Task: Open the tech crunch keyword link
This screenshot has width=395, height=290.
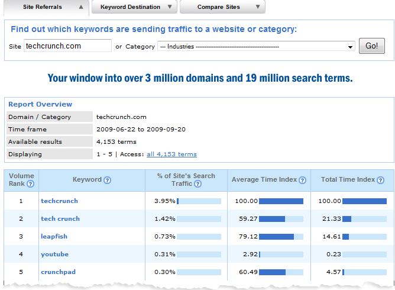Action: pos(60,218)
